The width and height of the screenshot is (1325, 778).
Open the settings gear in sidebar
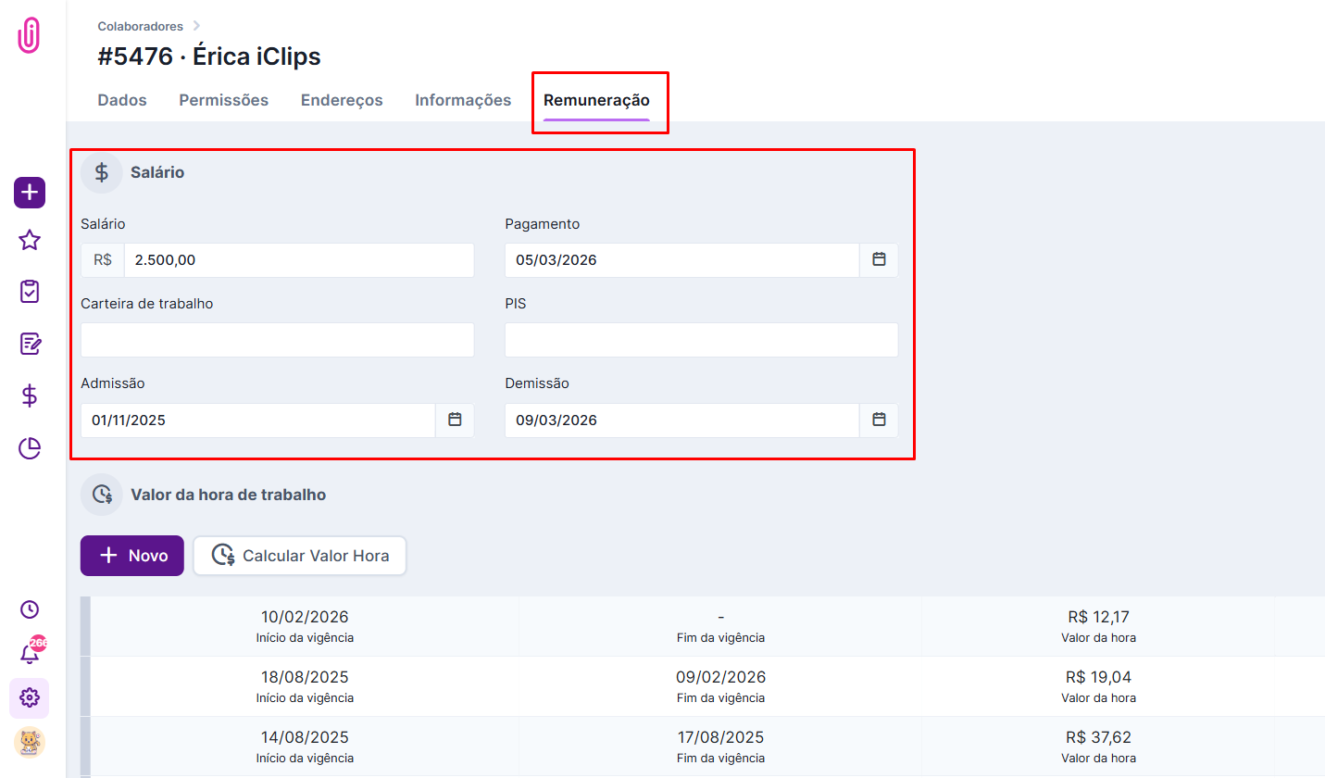(x=30, y=697)
